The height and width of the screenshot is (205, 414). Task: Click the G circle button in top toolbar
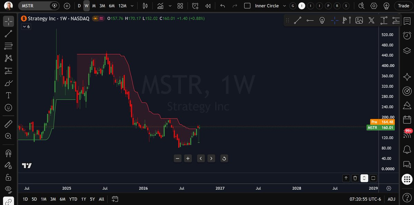click(293, 6)
